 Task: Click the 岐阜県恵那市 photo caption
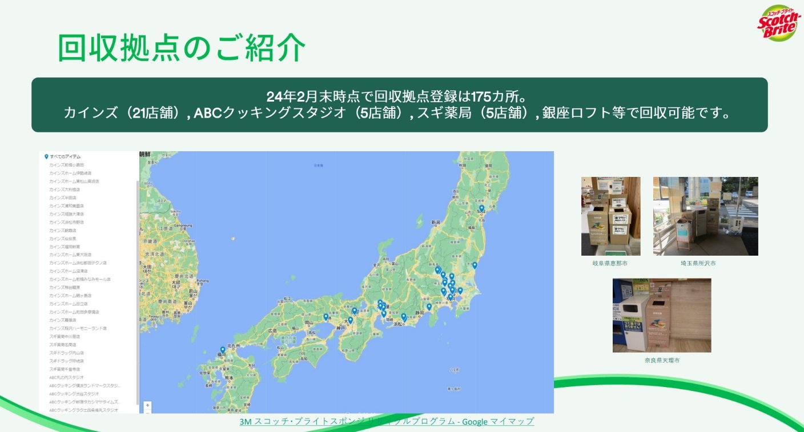[x=610, y=264]
